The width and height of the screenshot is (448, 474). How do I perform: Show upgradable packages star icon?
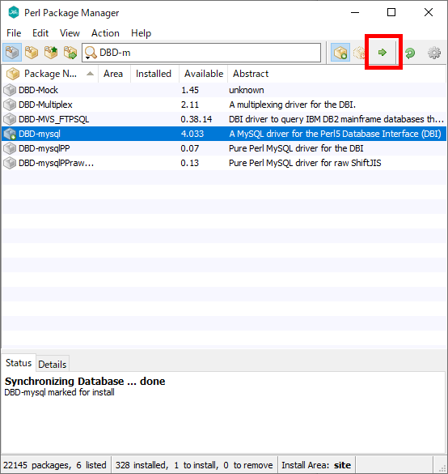click(x=51, y=53)
